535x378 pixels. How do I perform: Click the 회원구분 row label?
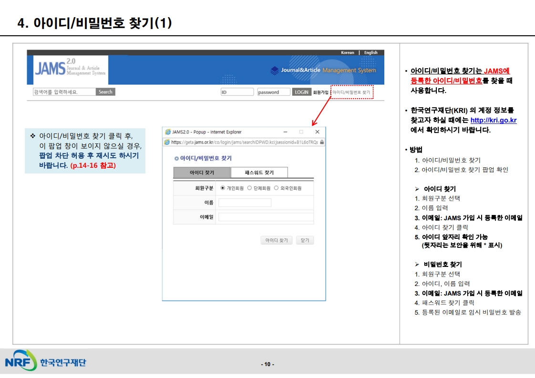click(x=204, y=188)
